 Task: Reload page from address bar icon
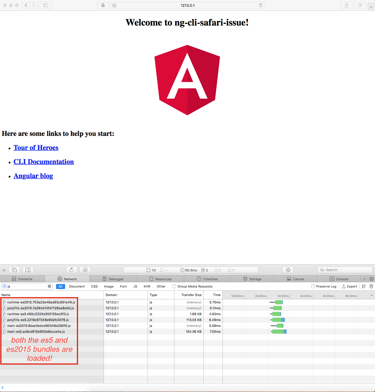coord(261,5)
